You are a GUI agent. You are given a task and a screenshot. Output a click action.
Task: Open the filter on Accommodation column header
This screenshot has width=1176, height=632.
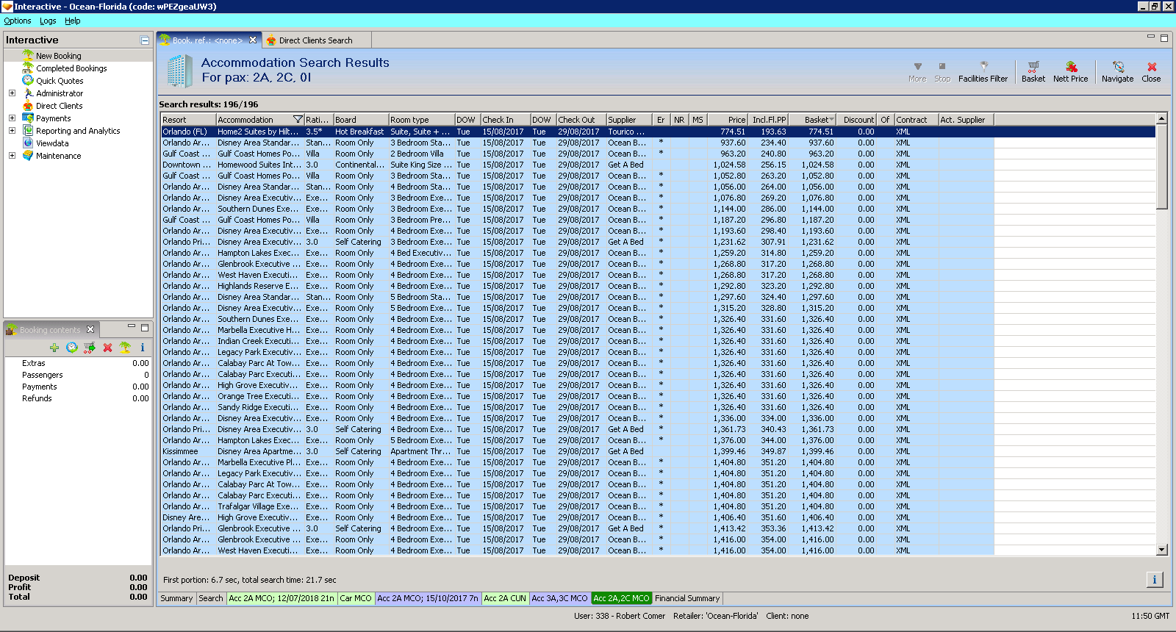click(298, 120)
